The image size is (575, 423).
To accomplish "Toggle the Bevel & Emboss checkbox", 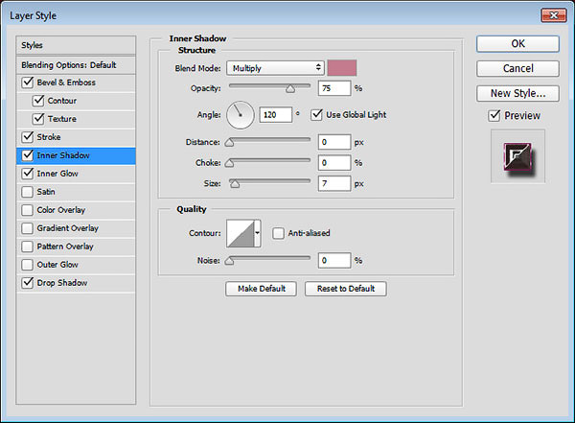I will coord(28,82).
